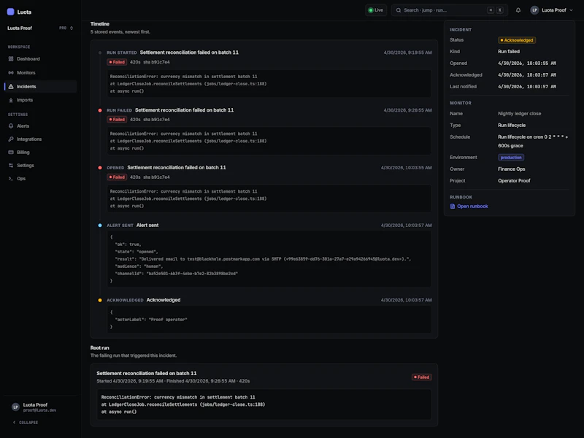
Task: Open notifications bell in top bar
Action: 518,10
